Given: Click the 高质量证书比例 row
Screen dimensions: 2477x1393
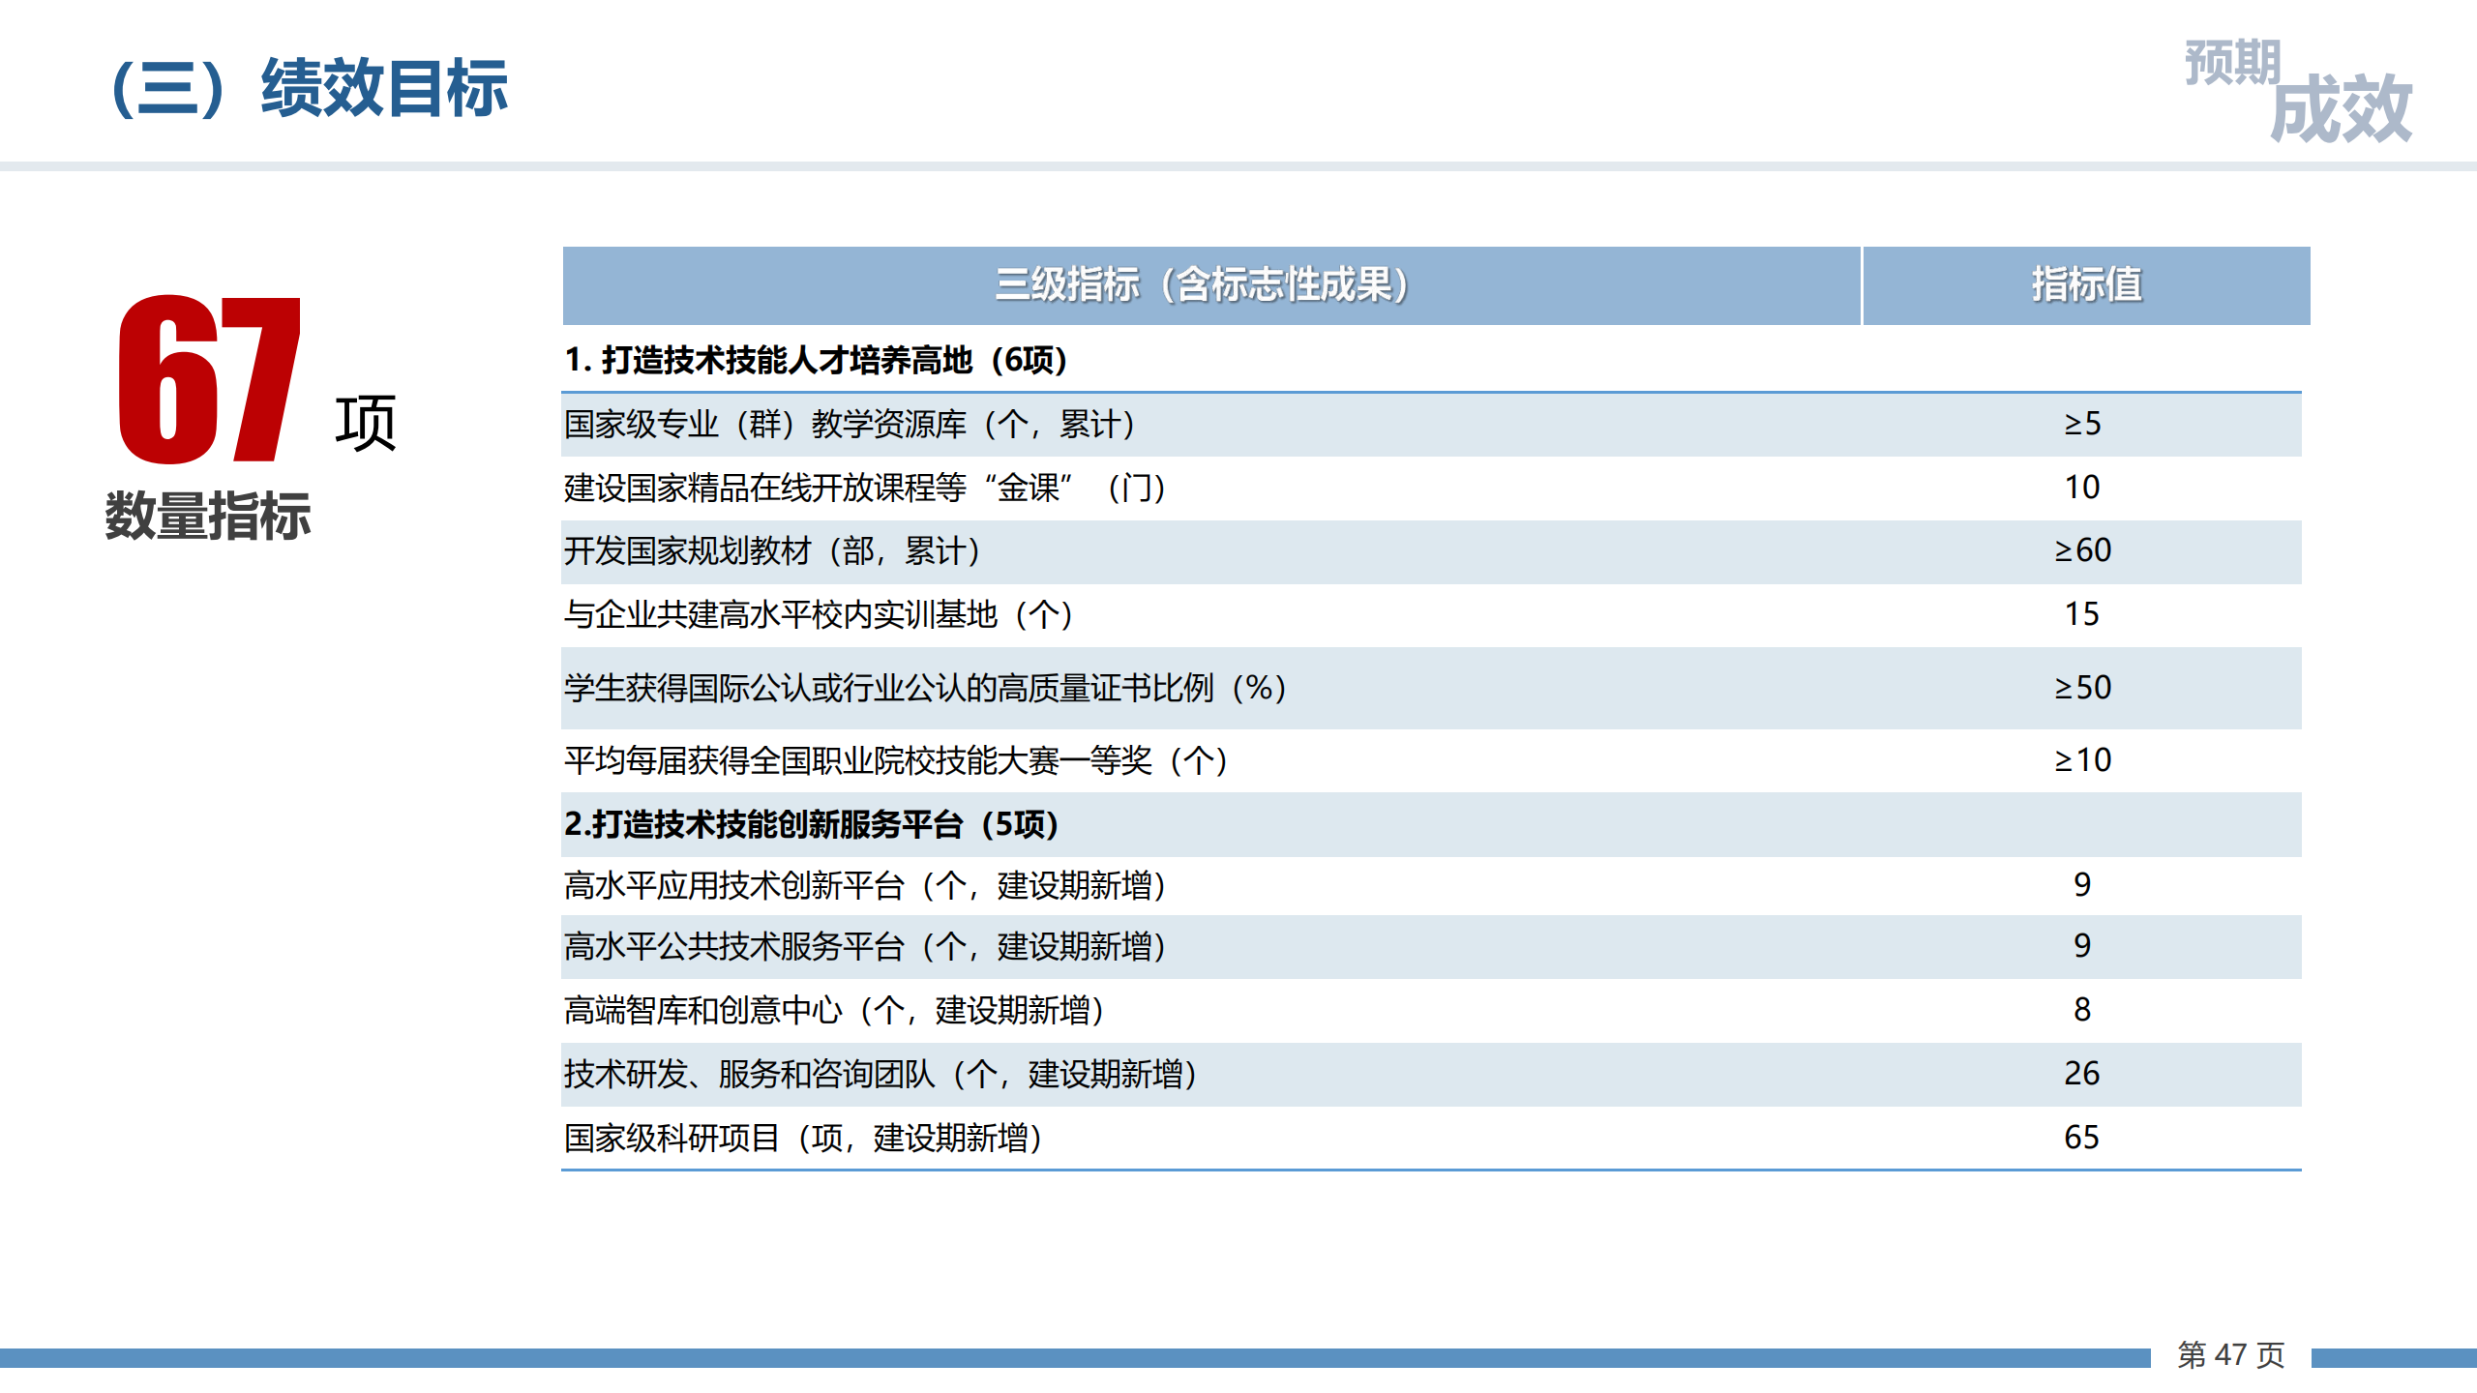Looking at the screenshot, I should [925, 688].
